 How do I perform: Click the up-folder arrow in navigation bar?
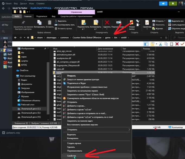[28, 38]
